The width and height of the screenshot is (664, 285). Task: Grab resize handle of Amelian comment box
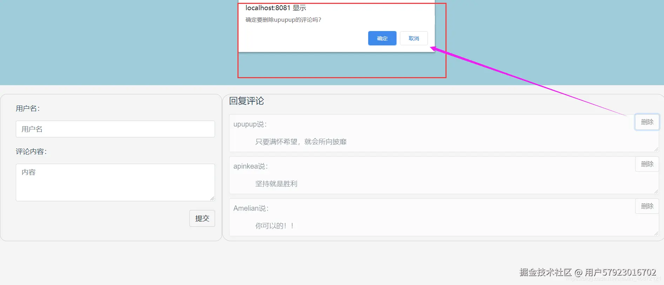(x=656, y=233)
